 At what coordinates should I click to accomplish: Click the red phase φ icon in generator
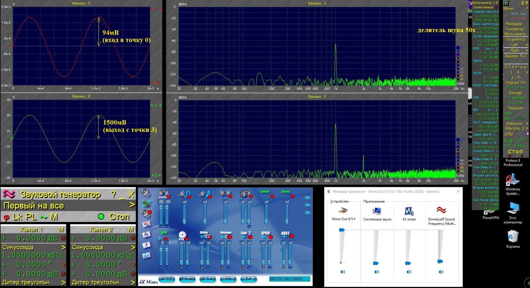pos(6,218)
